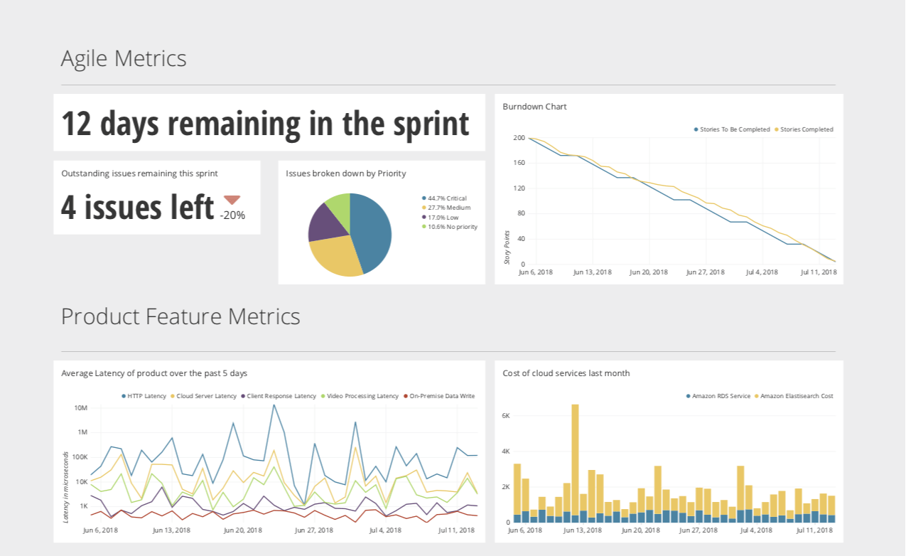906x556 pixels.
Task: Toggle Amazon Elastisearch Cost in the legend
Action: click(796, 396)
